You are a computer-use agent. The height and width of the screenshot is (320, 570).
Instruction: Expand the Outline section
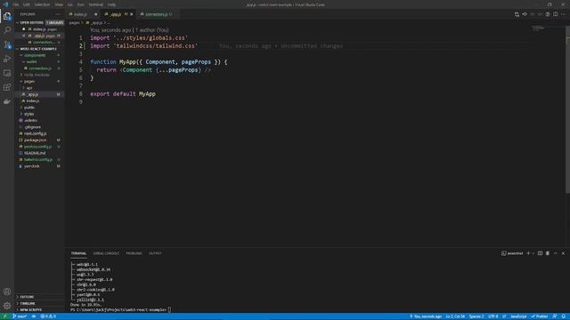pyautogui.click(x=39, y=297)
